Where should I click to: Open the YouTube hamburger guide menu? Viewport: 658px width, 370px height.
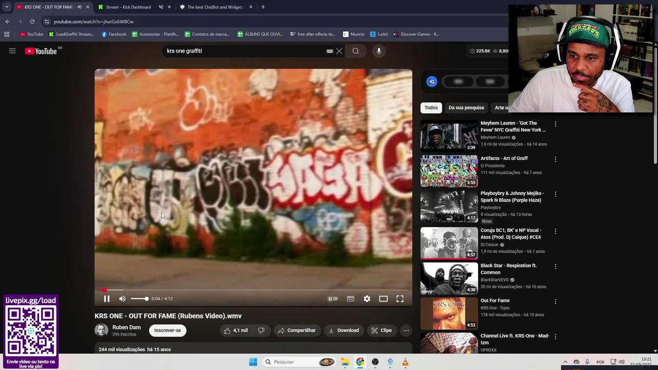12,51
